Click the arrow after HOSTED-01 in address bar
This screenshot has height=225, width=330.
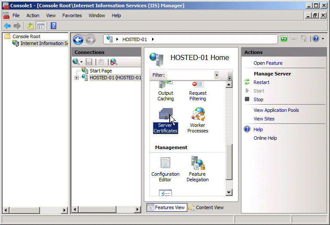[153, 39]
